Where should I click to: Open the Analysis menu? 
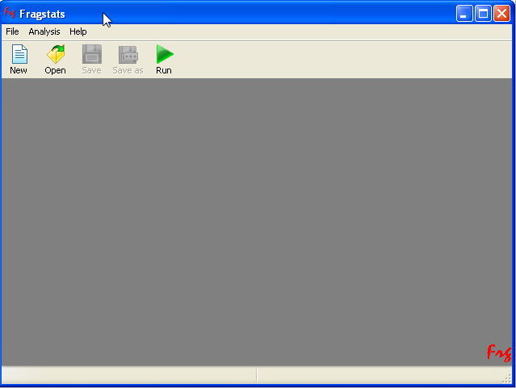(x=44, y=31)
